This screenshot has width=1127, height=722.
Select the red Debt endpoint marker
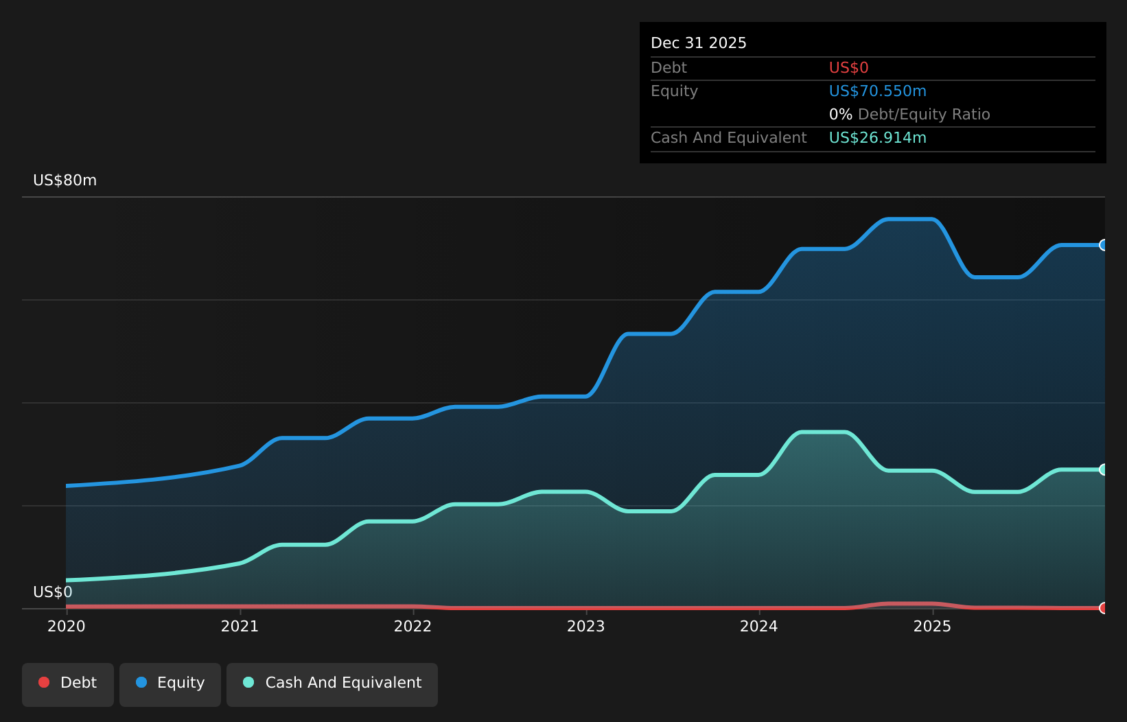coord(1104,608)
